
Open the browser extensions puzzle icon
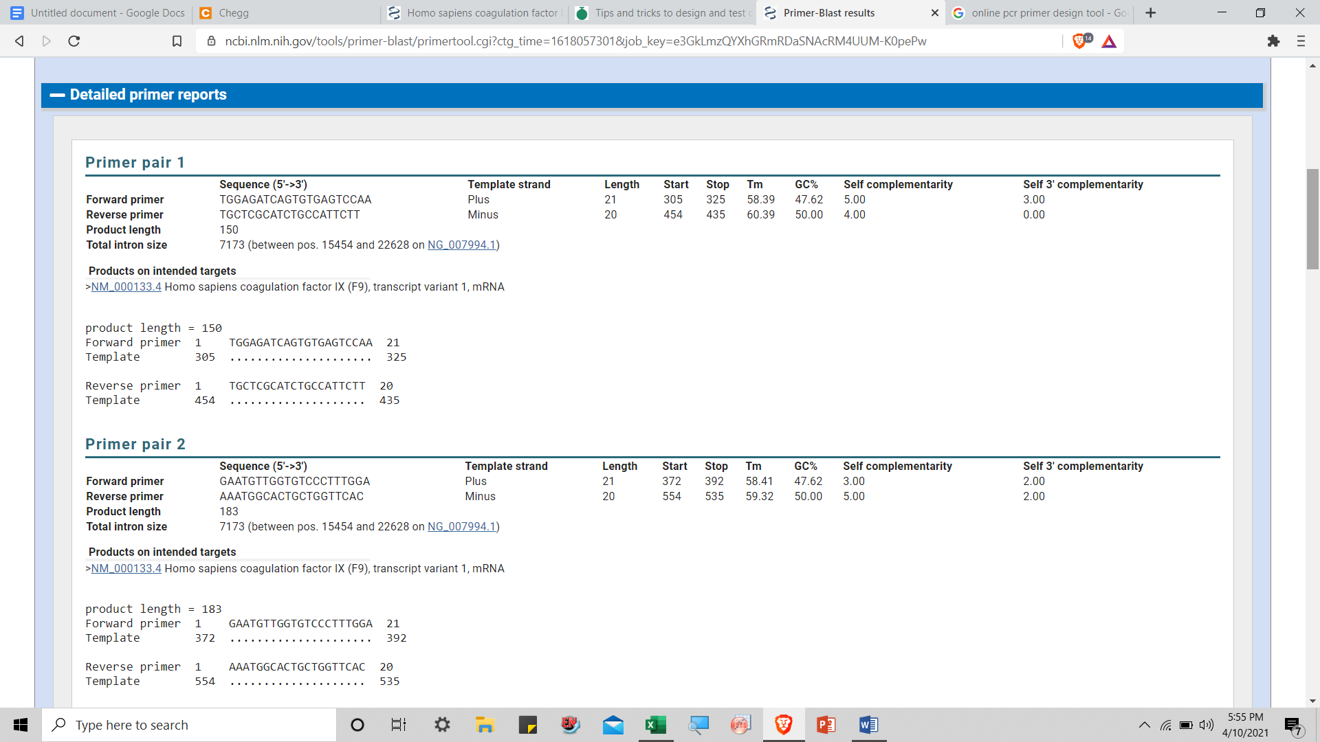click(x=1273, y=41)
